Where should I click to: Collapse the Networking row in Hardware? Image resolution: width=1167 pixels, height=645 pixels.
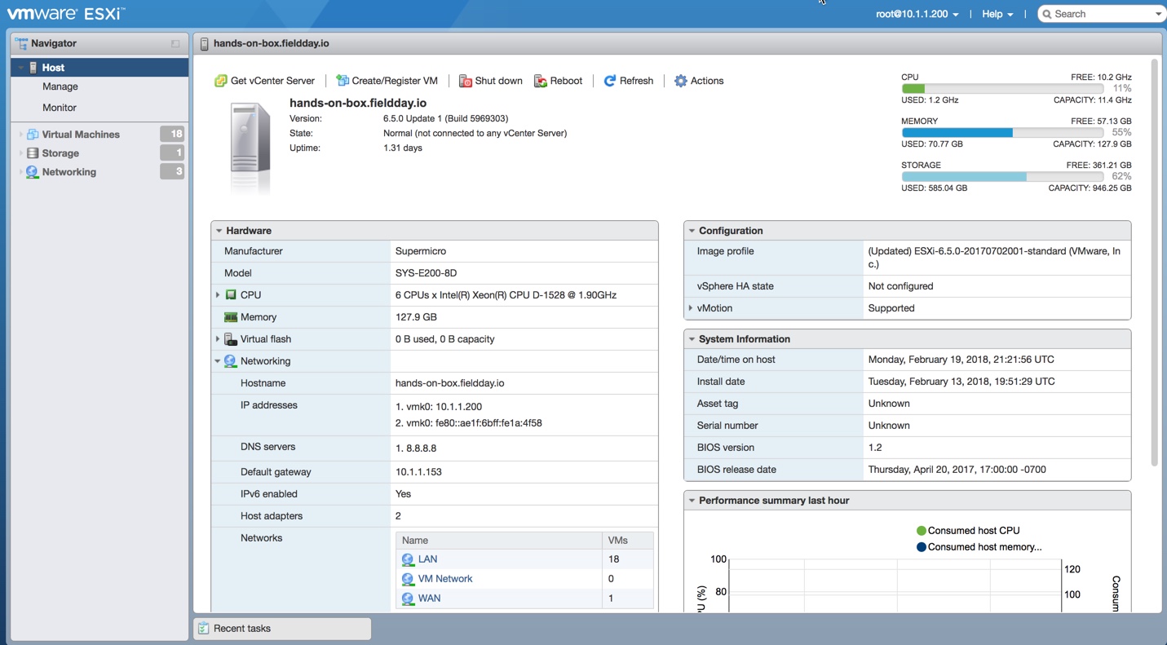coord(218,360)
